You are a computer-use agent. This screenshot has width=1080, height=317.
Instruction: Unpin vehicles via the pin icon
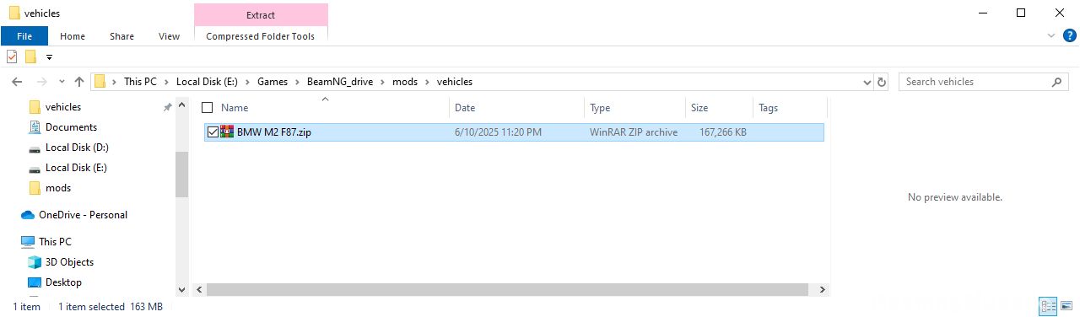coord(167,107)
